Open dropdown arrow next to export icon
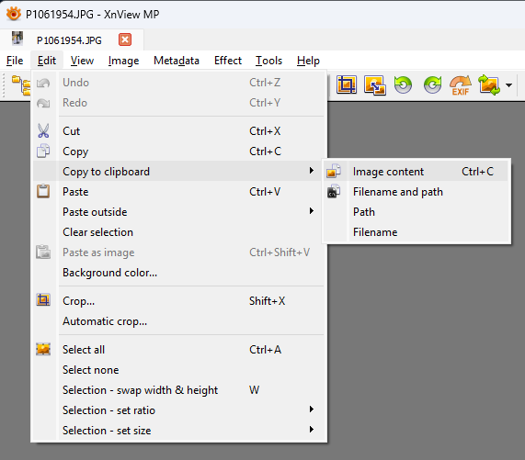 pos(508,85)
